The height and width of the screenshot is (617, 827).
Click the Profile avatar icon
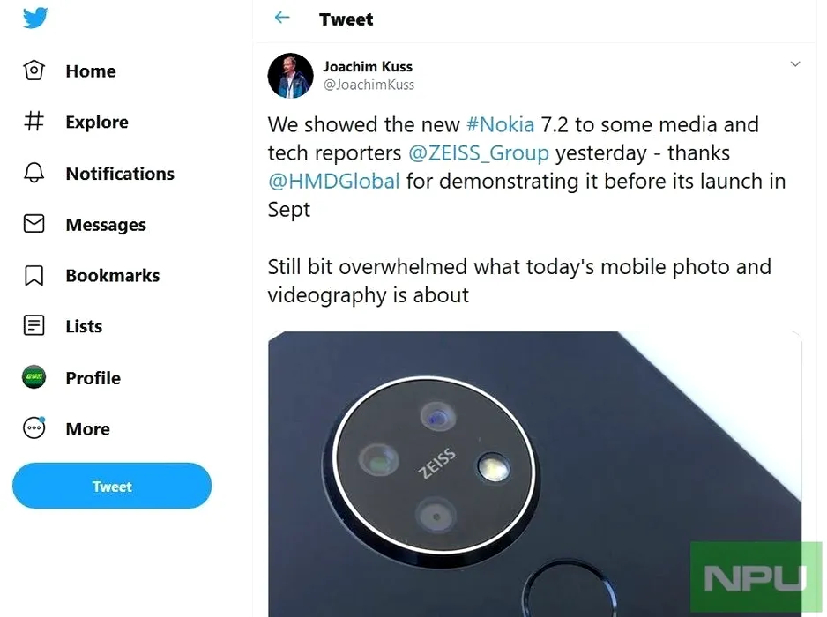point(34,377)
